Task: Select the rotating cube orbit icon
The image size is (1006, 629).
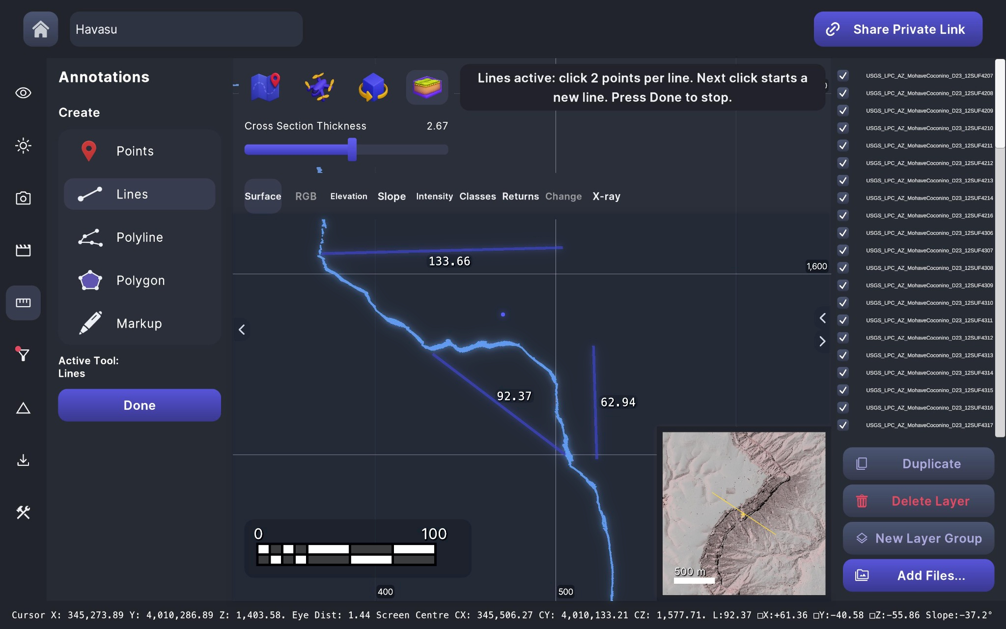Action: coord(373,87)
